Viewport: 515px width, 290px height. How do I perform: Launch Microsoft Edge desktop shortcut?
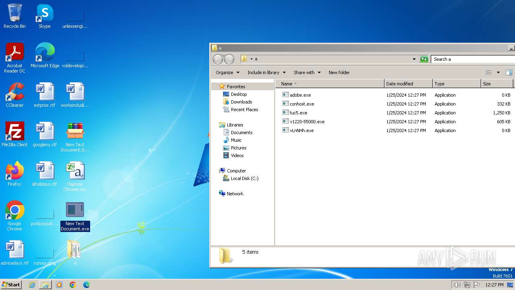point(45,56)
